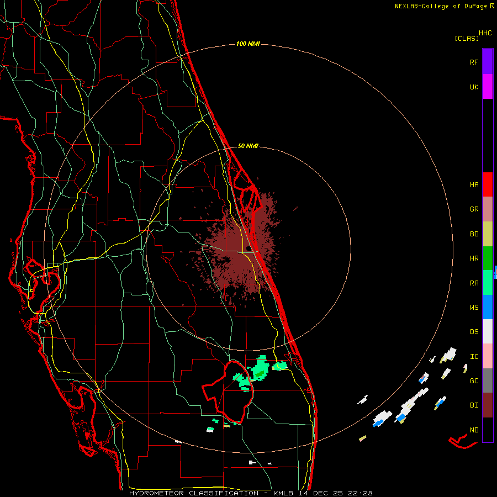Screen dimensions: 497x497
Task: Click the DS white legend swatch
Action: click(x=488, y=331)
